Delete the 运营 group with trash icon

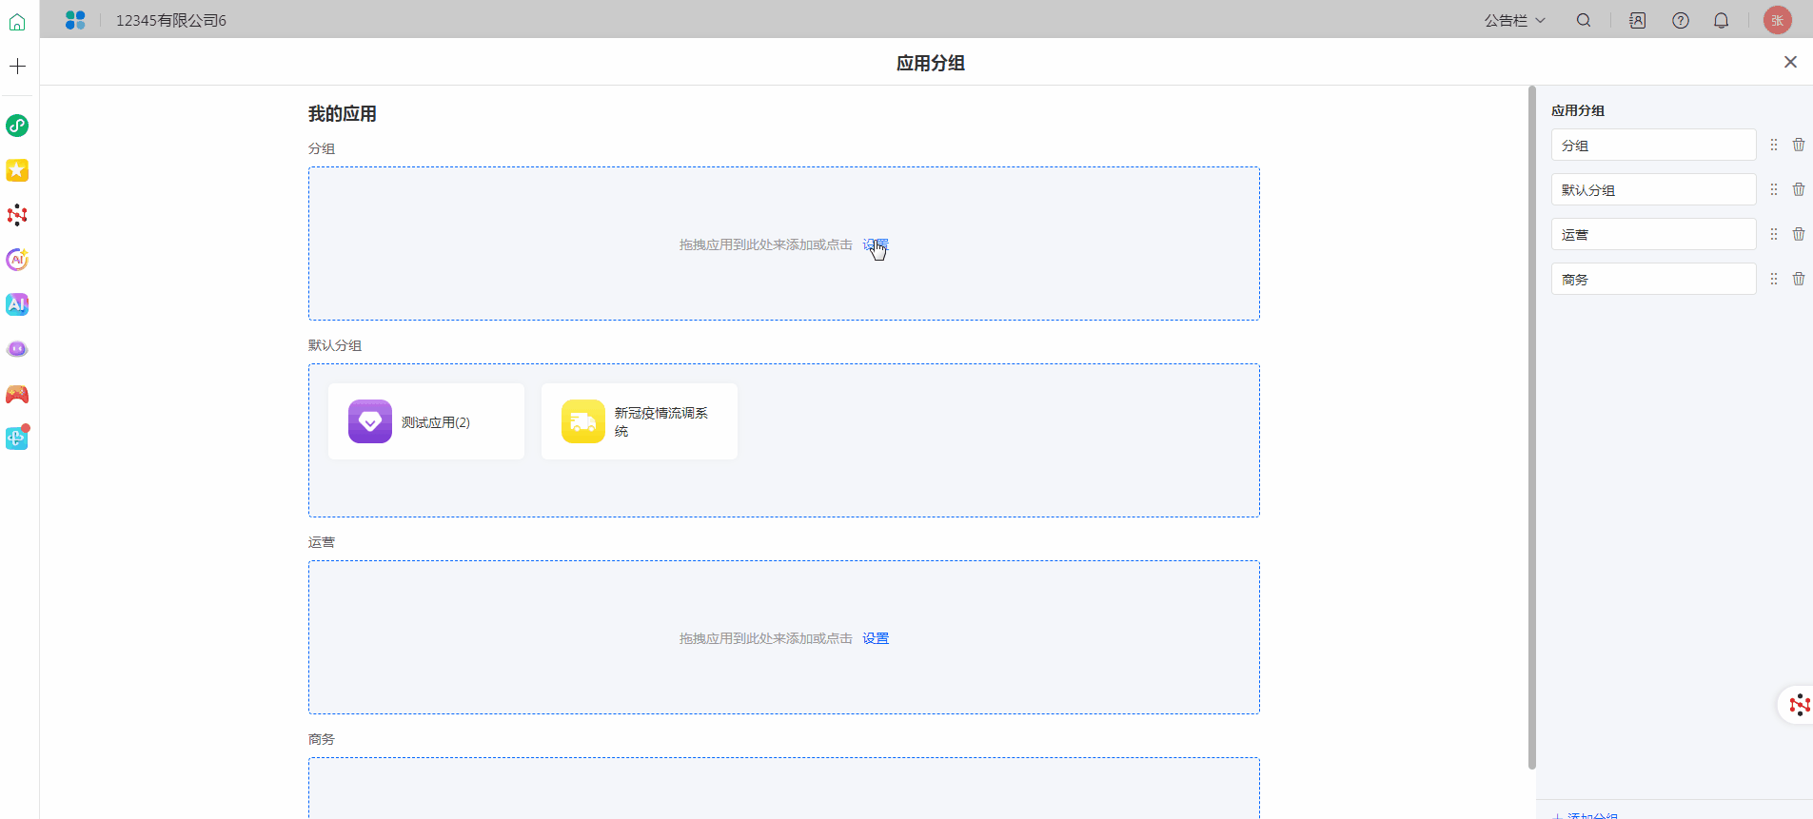(x=1799, y=234)
